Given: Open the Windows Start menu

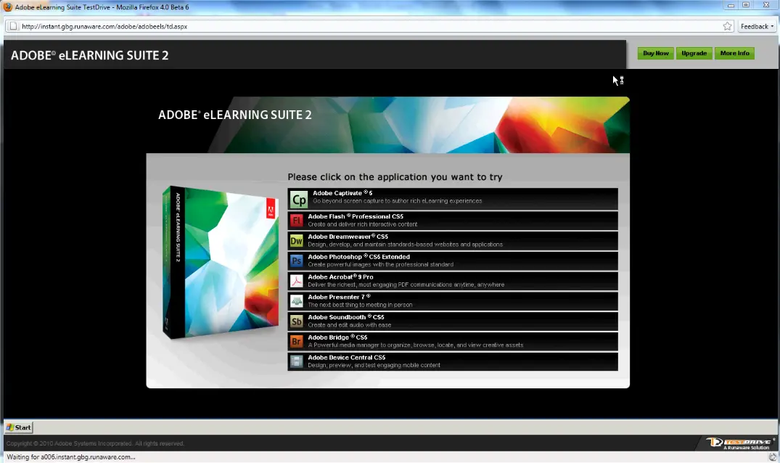Looking at the screenshot, I should point(18,427).
